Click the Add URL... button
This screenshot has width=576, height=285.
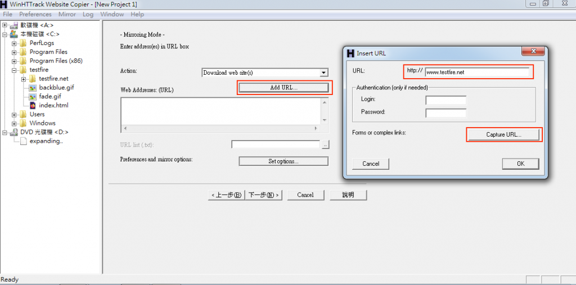click(x=283, y=87)
